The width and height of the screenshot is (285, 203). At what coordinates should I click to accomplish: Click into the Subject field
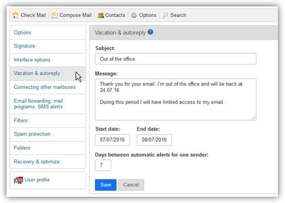click(x=176, y=59)
